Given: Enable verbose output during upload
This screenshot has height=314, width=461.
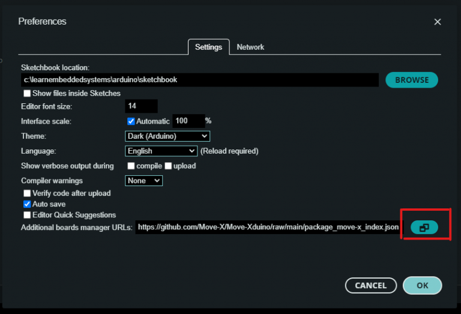Looking at the screenshot, I should [x=169, y=166].
